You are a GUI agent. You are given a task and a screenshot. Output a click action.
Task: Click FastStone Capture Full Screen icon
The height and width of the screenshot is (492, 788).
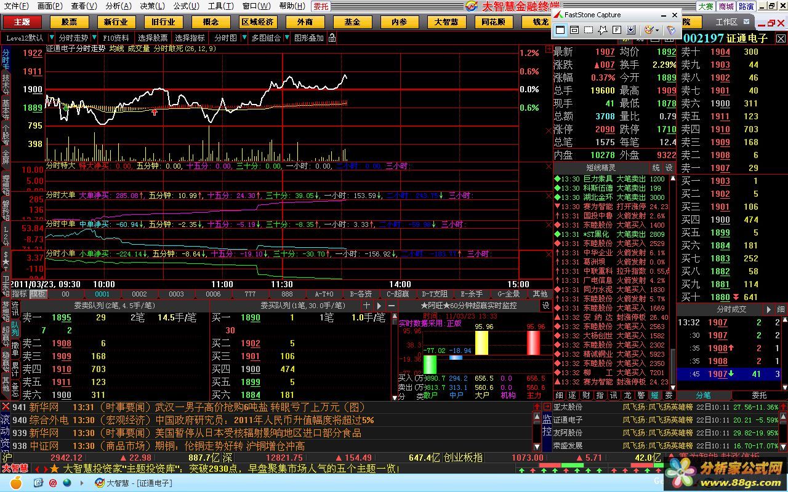(617, 30)
